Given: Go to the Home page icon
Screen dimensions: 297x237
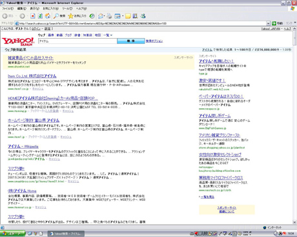Looking at the screenshot, I should [x=48, y=16].
